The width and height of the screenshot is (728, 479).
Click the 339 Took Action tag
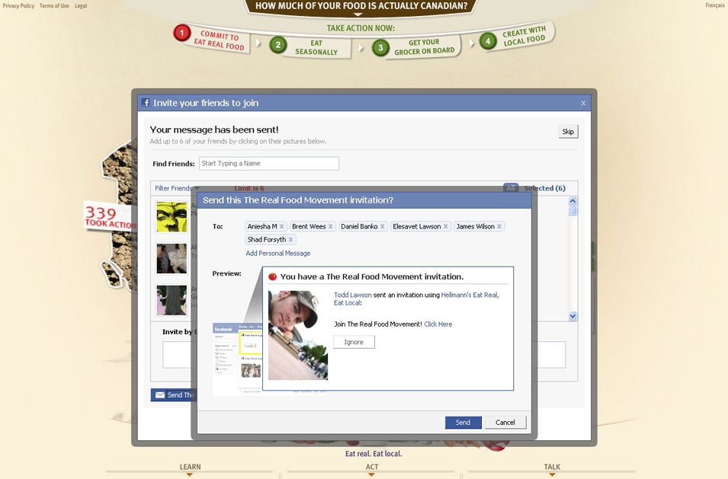click(x=110, y=216)
